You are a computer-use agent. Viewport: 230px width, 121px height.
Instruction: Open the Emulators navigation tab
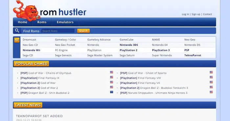tap(65, 22)
